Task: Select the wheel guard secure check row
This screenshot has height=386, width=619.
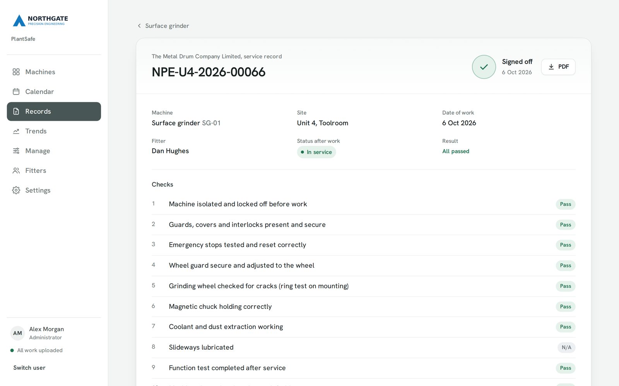Action: tap(363, 266)
